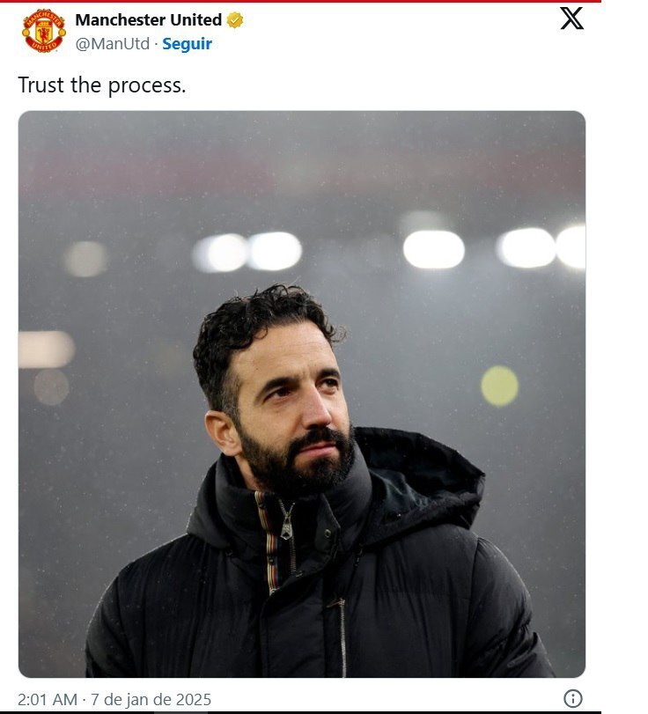Click the gold verified badge
Viewport: 648px width, 714px height.
click(x=235, y=20)
